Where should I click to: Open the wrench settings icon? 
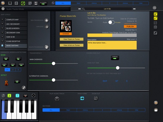tap(24, 88)
